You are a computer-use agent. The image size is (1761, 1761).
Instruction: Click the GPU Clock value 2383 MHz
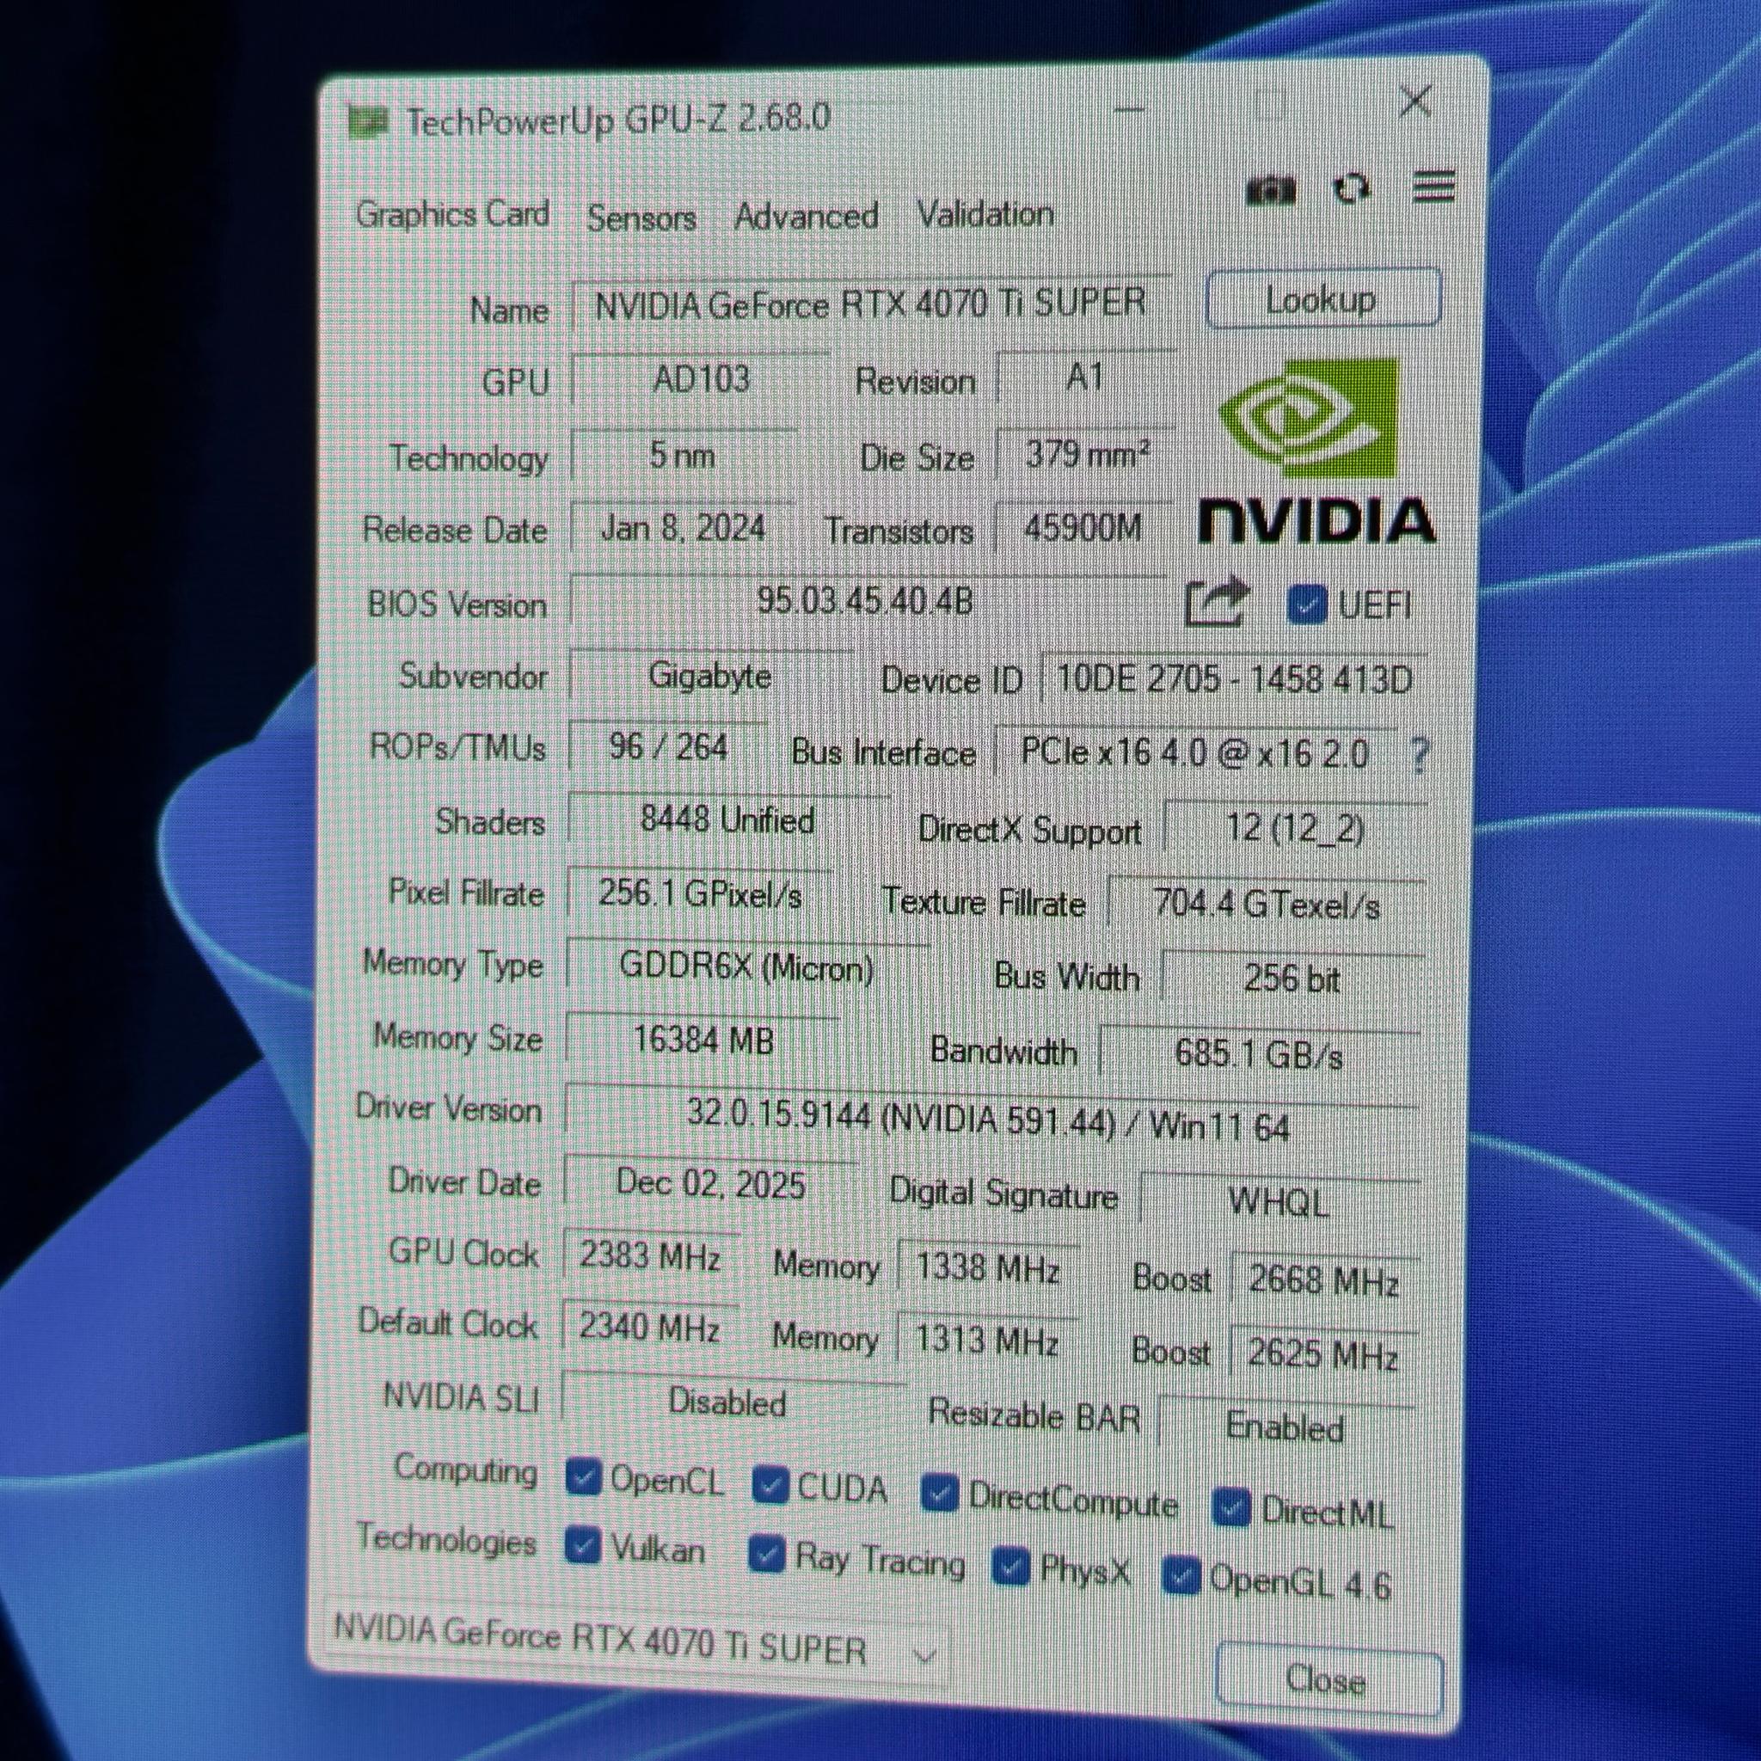(651, 1256)
